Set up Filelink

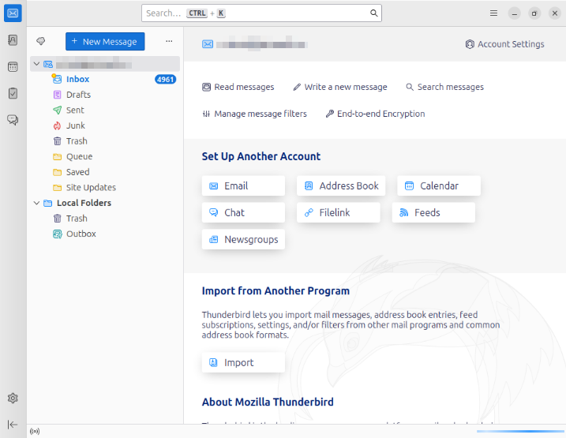(339, 213)
